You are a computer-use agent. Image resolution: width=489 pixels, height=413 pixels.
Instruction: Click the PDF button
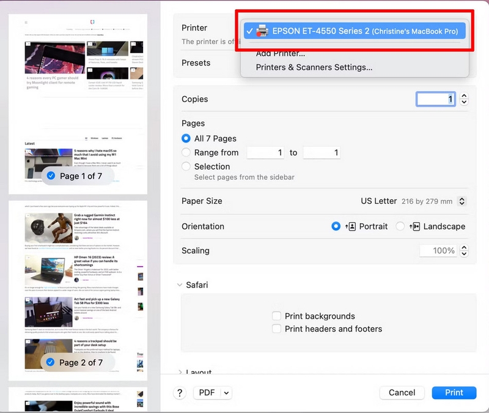207,393
